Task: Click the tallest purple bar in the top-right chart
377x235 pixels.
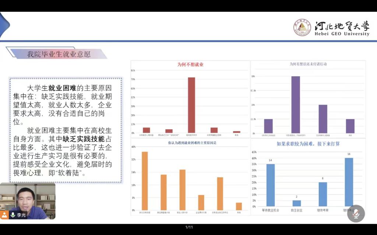Action: 296,105
